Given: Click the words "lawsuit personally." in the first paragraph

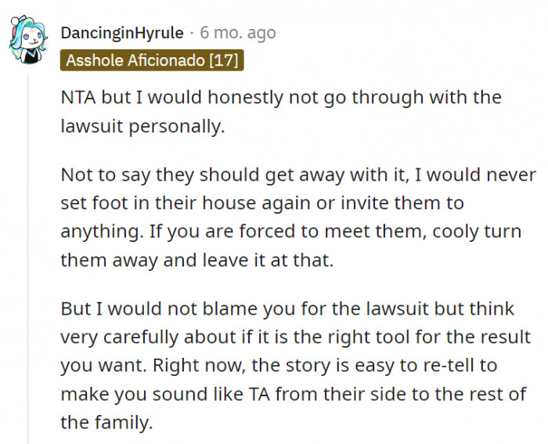Looking at the screenshot, I should (x=142, y=125).
